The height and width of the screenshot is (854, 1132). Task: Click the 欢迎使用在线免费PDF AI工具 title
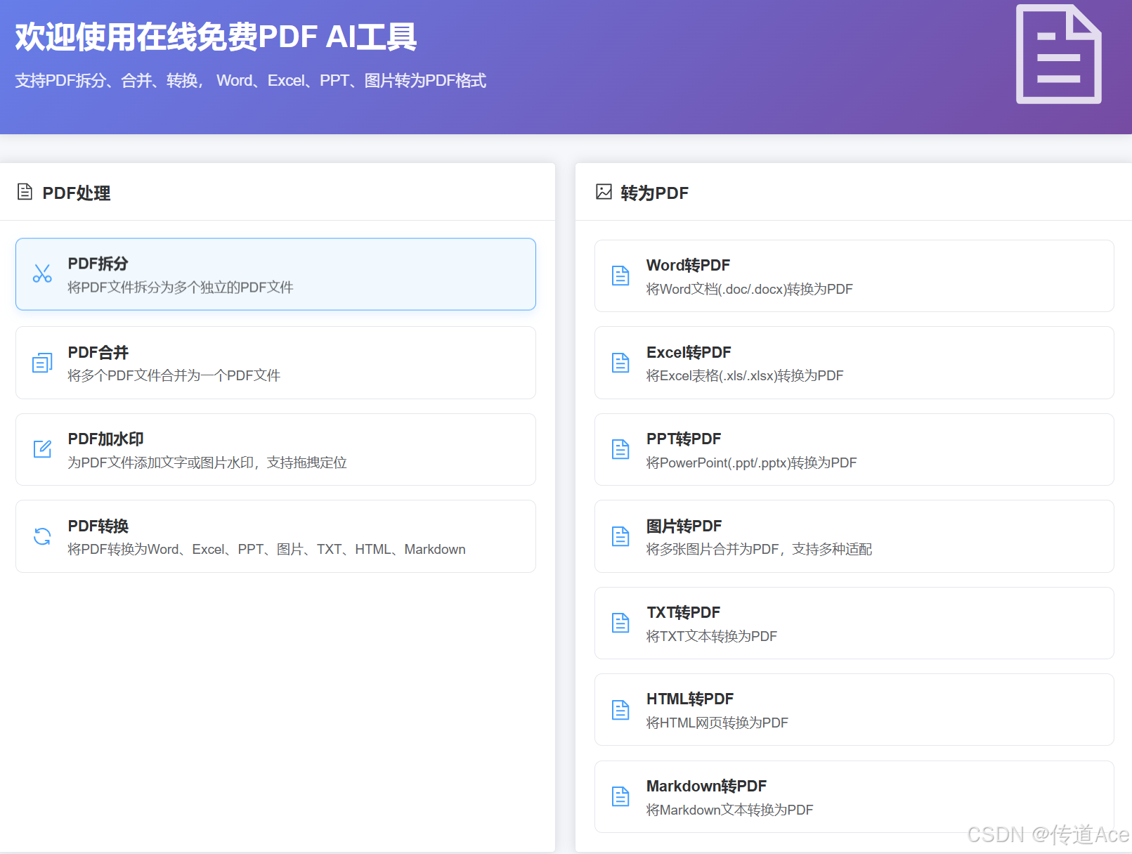(x=216, y=37)
